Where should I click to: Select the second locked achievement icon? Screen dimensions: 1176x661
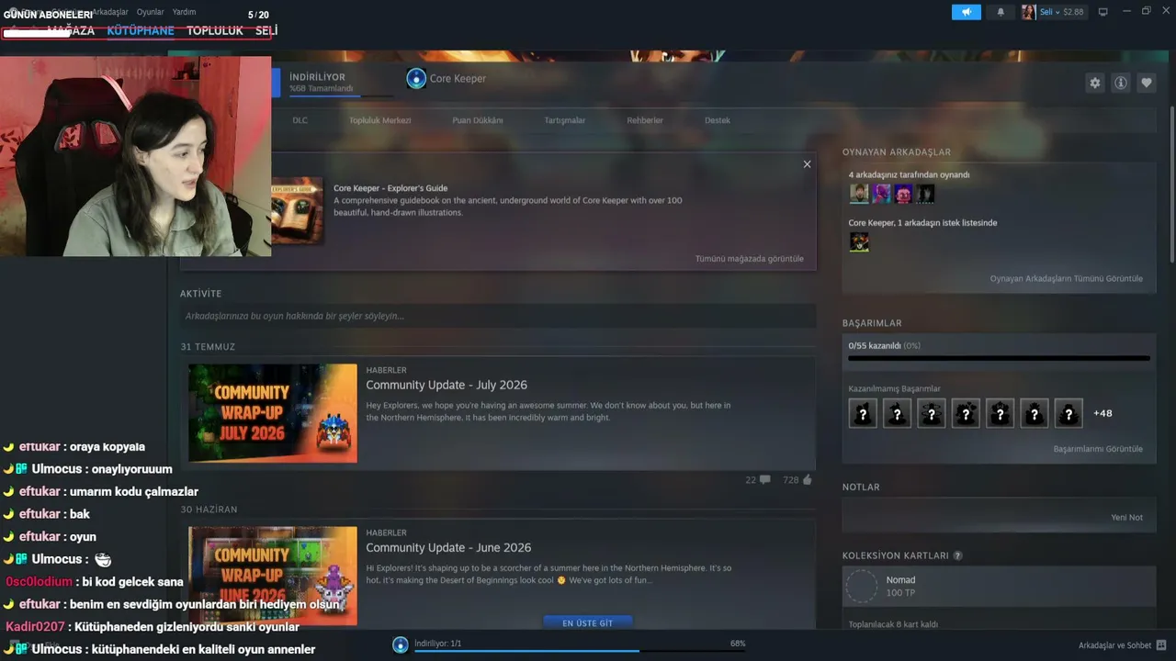coord(897,413)
